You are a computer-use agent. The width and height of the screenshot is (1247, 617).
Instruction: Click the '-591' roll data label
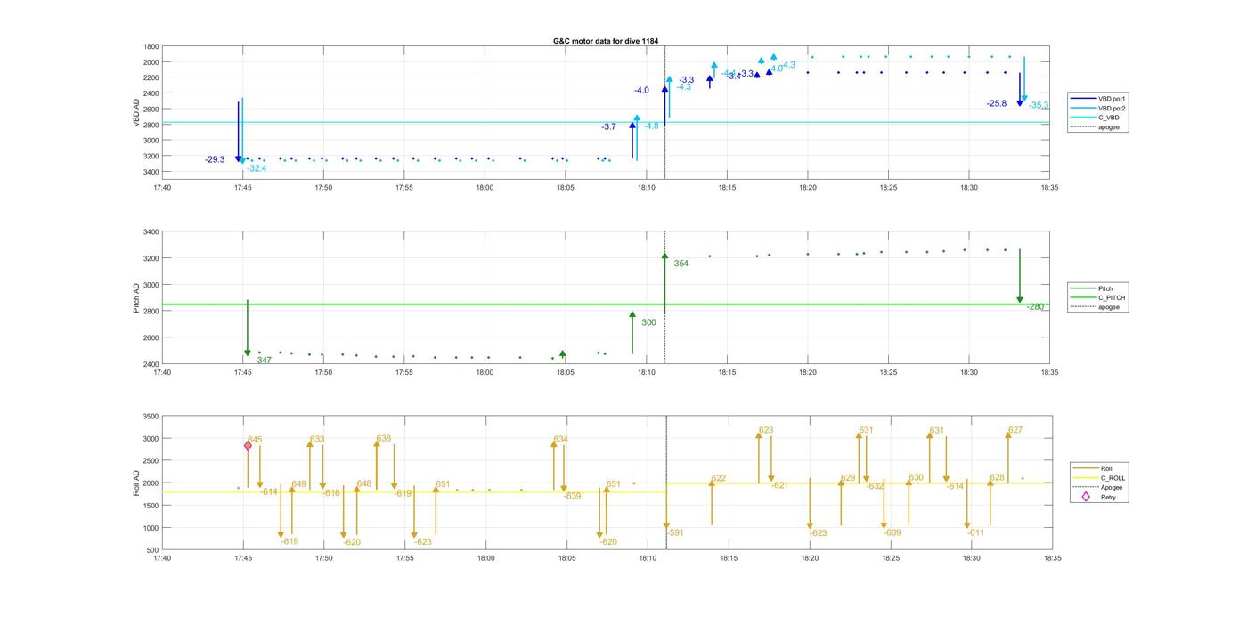tap(675, 533)
